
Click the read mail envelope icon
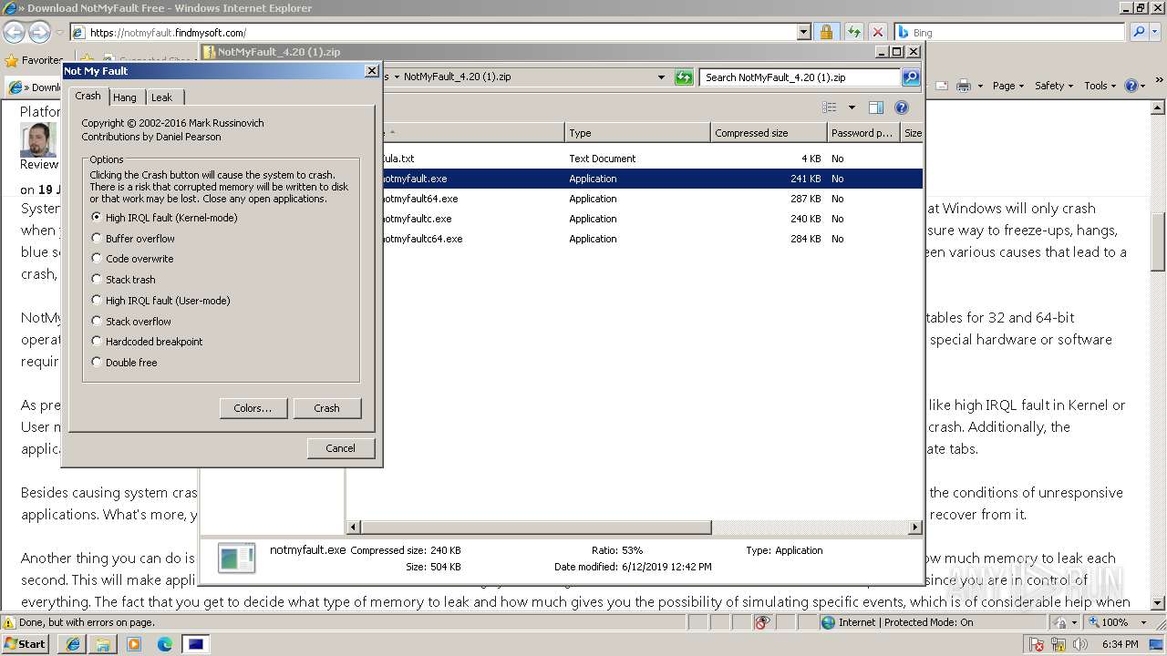click(x=941, y=86)
